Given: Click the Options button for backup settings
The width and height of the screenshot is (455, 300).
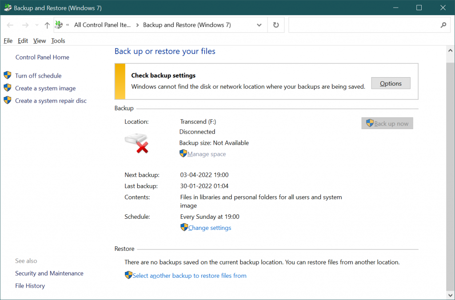Looking at the screenshot, I should 391,83.
